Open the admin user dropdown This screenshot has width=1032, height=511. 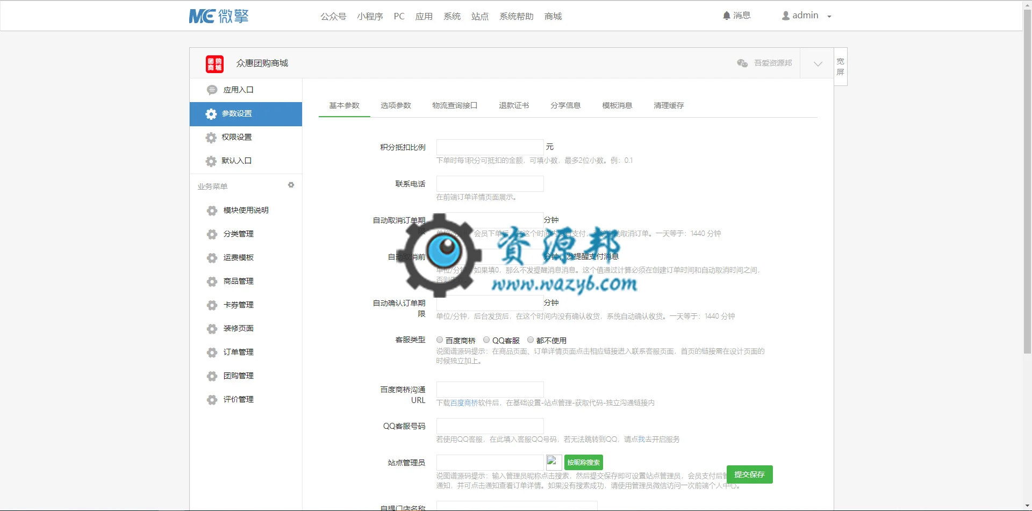point(806,16)
